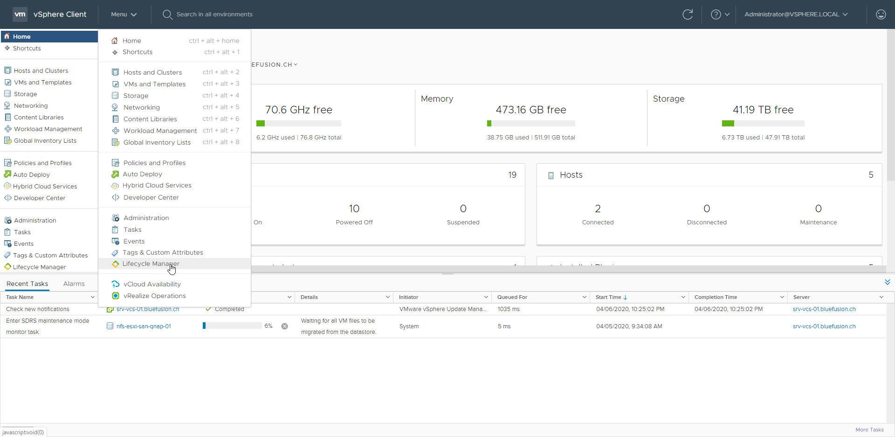895x437 pixels.
Task: Click the Auto Deploy icon in sidebar
Action: click(x=7, y=174)
